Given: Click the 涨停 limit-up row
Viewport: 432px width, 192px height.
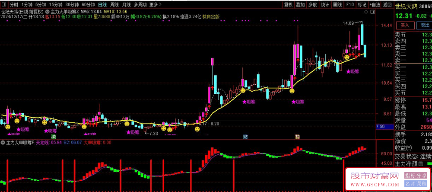Looking at the screenshot, I should 413,100.
